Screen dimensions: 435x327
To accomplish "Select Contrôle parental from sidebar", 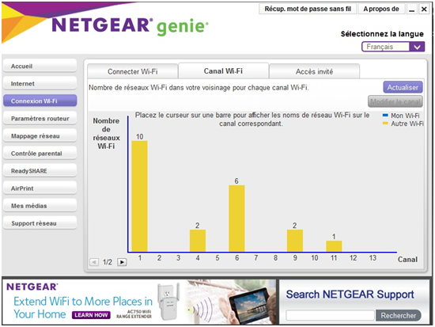I will 40,154.
